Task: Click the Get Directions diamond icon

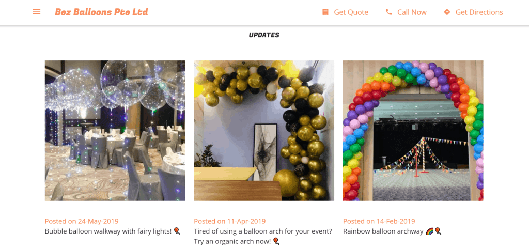Action: point(447,12)
